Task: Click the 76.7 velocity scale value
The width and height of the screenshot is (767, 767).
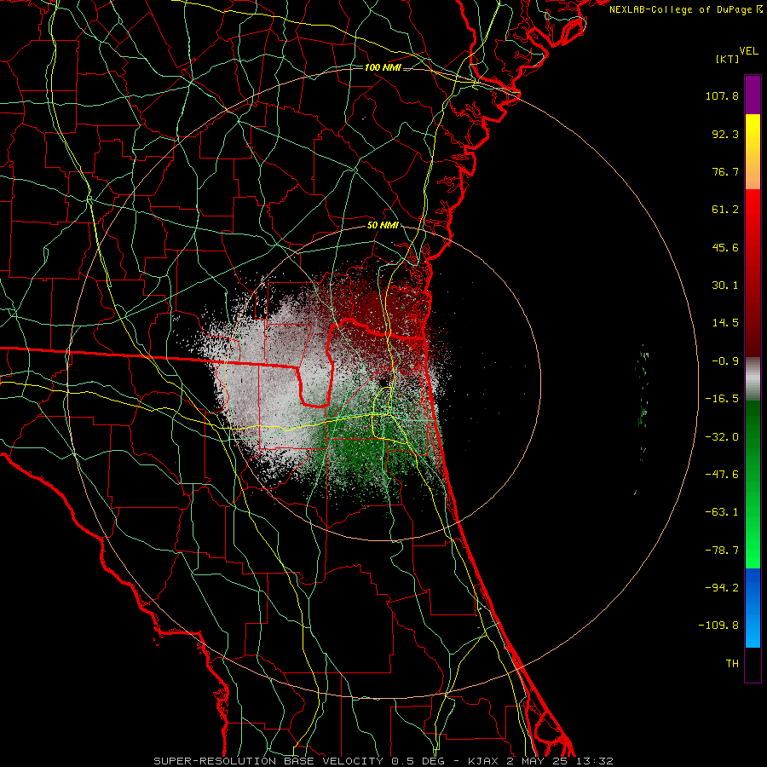Action: (725, 171)
